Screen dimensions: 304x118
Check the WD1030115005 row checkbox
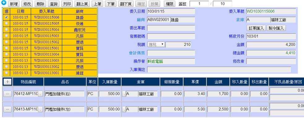pyautogui.click(x=6, y=23)
